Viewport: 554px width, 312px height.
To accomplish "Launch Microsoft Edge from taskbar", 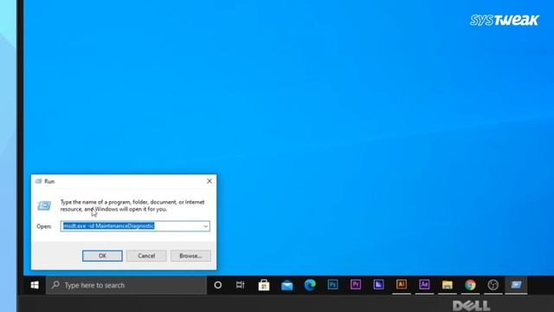I will click(x=310, y=285).
